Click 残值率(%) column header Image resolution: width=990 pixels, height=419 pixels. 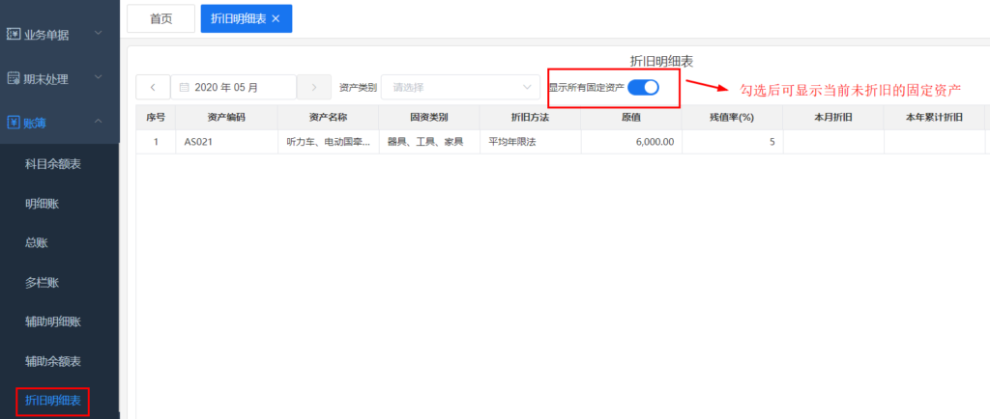pyautogui.click(x=733, y=117)
